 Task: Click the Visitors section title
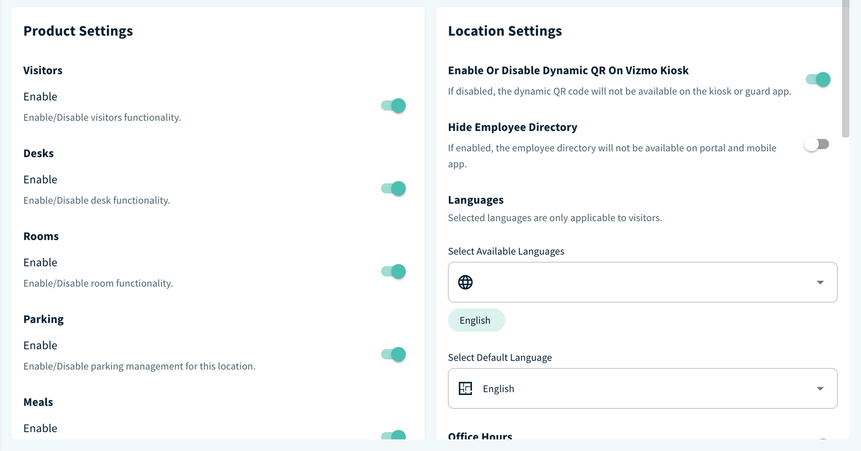pyautogui.click(x=43, y=71)
